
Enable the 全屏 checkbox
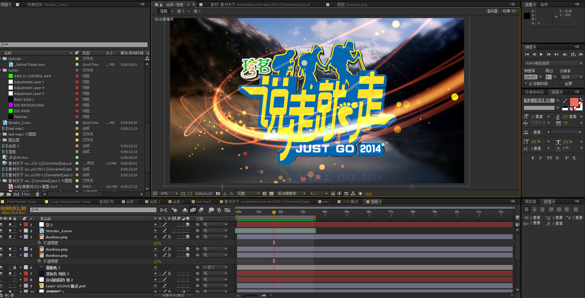[x=561, y=83]
